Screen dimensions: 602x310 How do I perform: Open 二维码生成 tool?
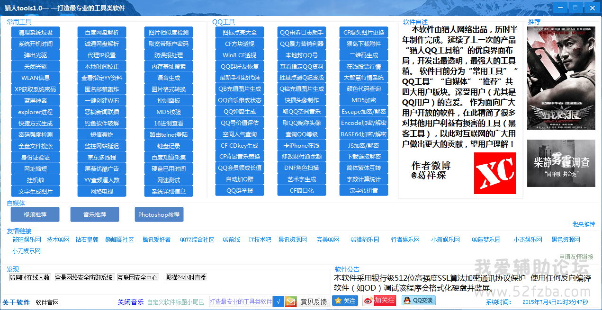(x=364, y=55)
